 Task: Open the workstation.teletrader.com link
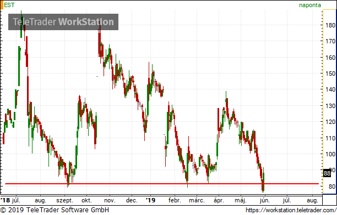click(291, 210)
